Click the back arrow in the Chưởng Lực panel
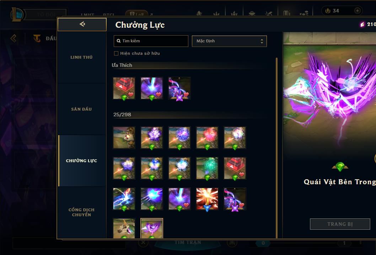The height and width of the screenshot is (255, 376). click(82, 24)
